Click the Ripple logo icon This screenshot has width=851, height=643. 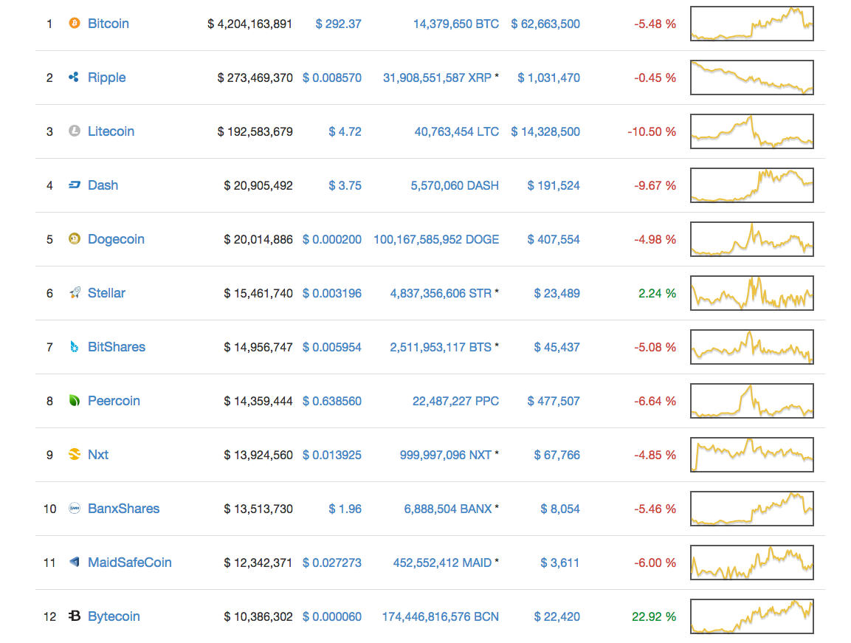75,77
